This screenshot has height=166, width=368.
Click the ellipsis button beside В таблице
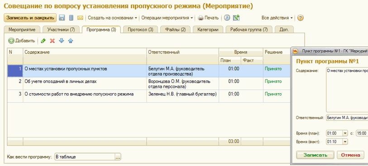coord(118,157)
